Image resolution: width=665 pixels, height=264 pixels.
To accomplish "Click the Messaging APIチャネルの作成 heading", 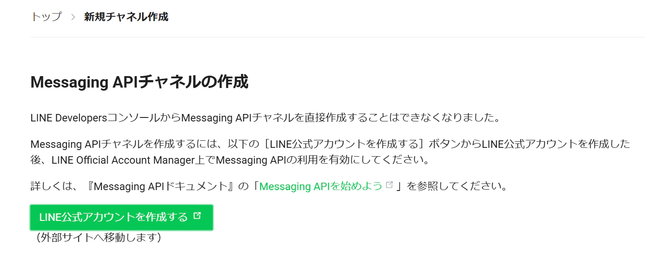I will click(139, 82).
